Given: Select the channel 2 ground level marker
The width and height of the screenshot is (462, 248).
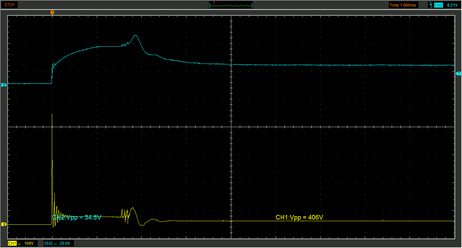Looking at the screenshot, I should click(4, 85).
